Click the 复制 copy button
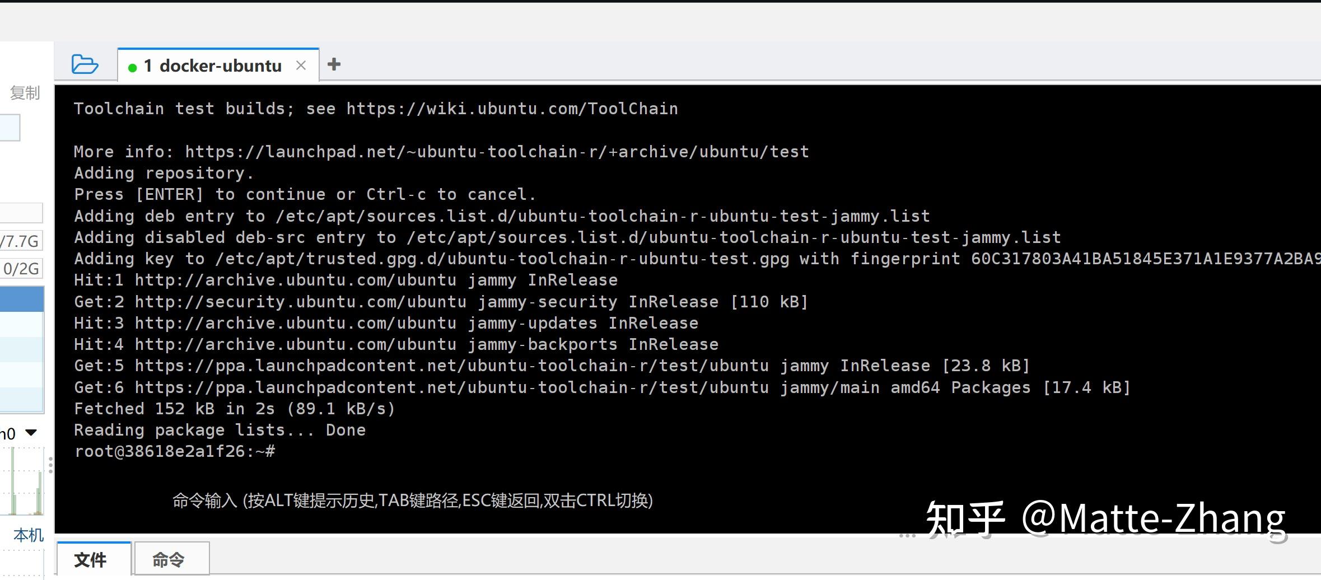Image resolution: width=1321 pixels, height=580 pixels. coord(25,92)
